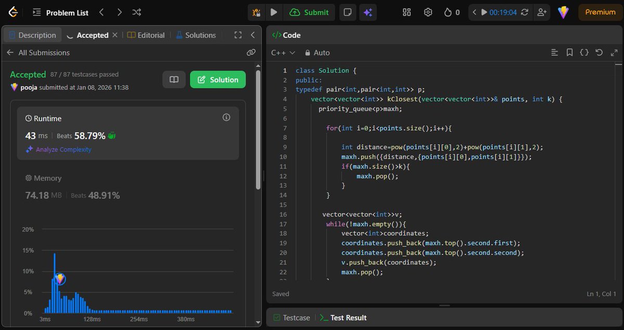The height and width of the screenshot is (330, 624).
Task: Click Analyze Complexity
Action: tap(58, 150)
